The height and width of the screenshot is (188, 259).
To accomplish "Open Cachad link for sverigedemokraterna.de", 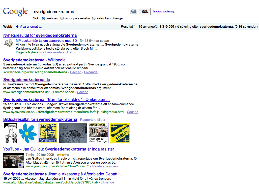I will (82, 92).
